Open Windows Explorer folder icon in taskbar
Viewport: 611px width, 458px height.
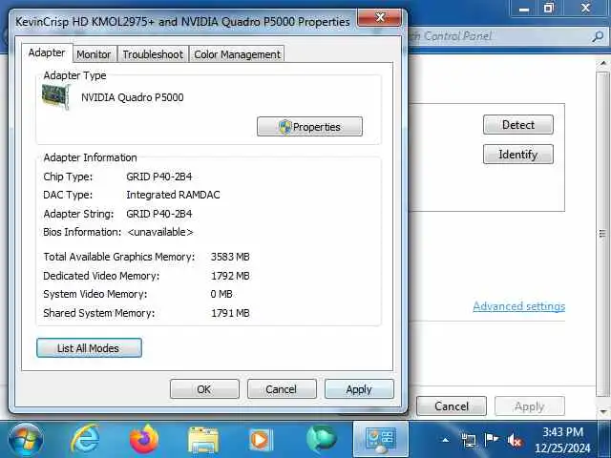203,440
